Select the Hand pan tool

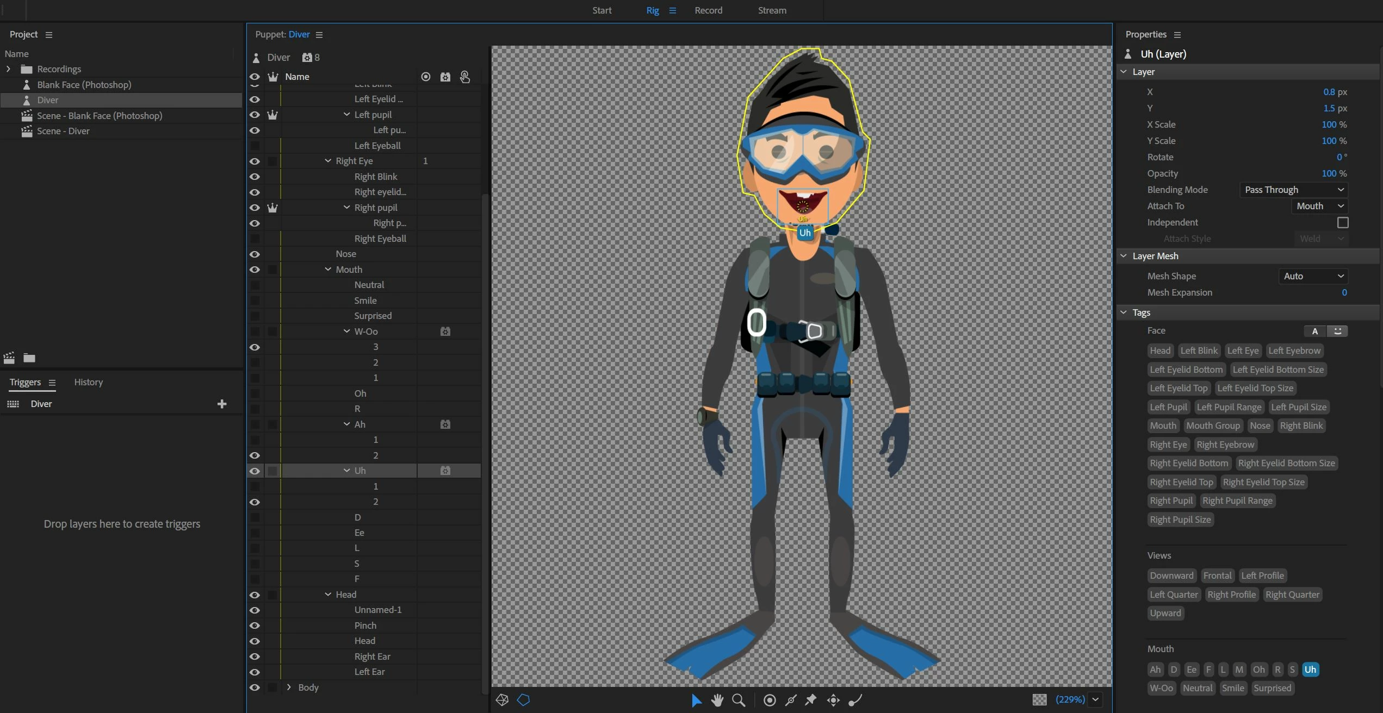[717, 700]
